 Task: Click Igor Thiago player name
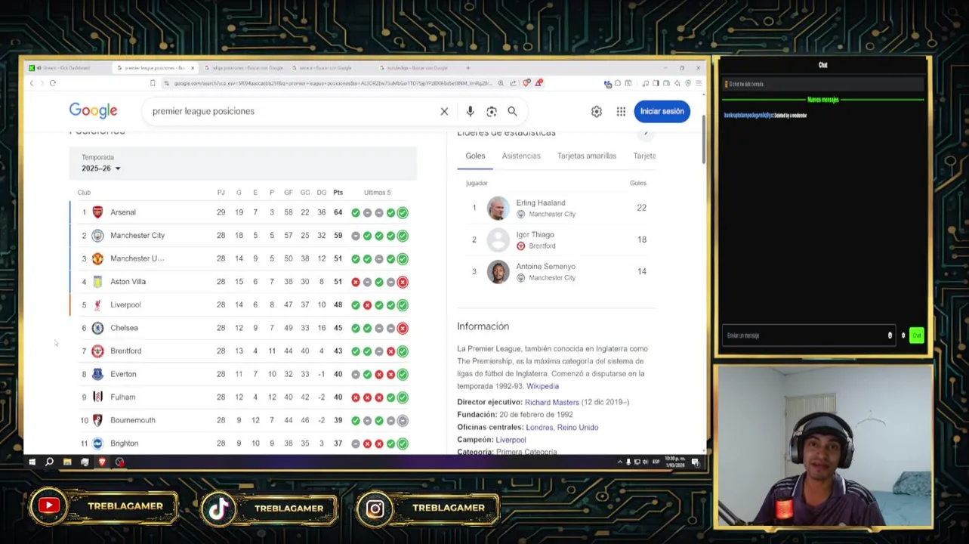(535, 235)
